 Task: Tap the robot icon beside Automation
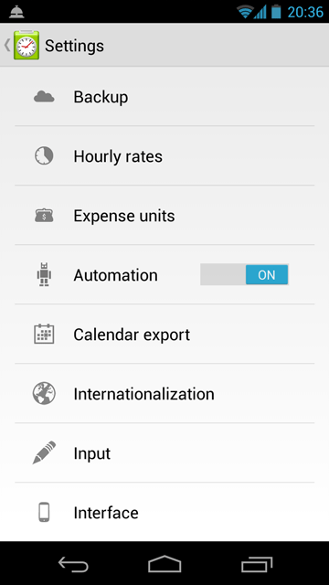(x=44, y=274)
